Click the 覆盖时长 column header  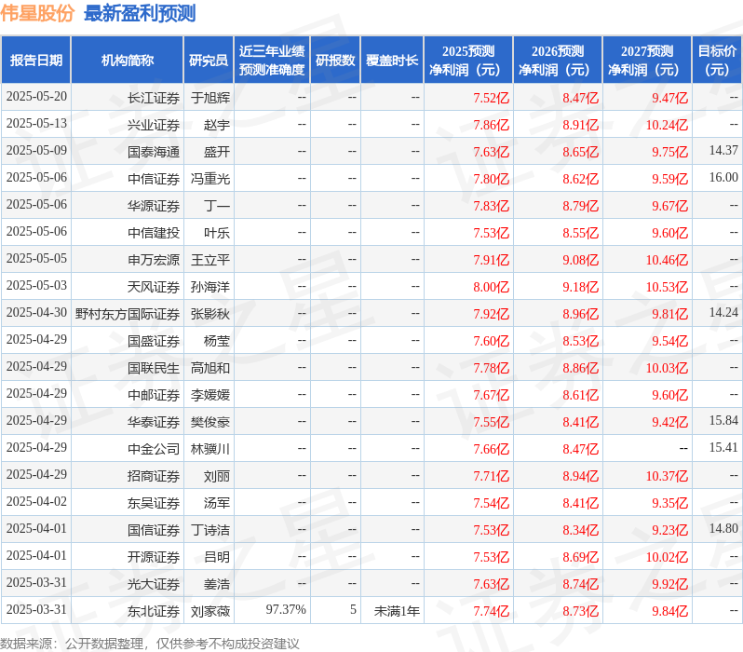(392, 60)
